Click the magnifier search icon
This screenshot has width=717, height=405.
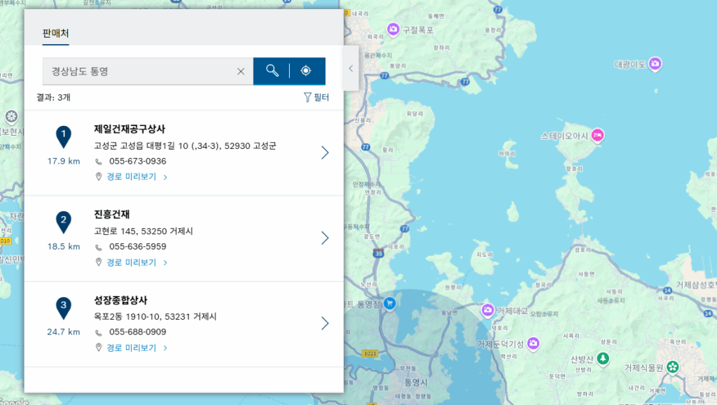coord(272,71)
